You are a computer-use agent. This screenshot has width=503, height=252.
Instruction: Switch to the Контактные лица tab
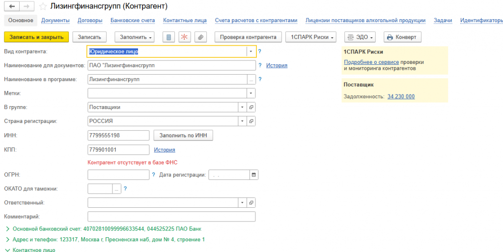[185, 21]
